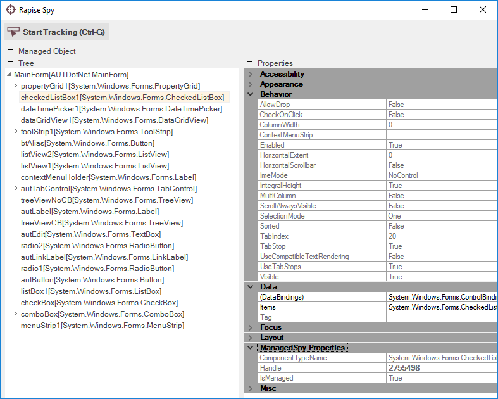The image size is (498, 399).
Task: Click the HorizontalScrollbar property name
Action: (288, 165)
